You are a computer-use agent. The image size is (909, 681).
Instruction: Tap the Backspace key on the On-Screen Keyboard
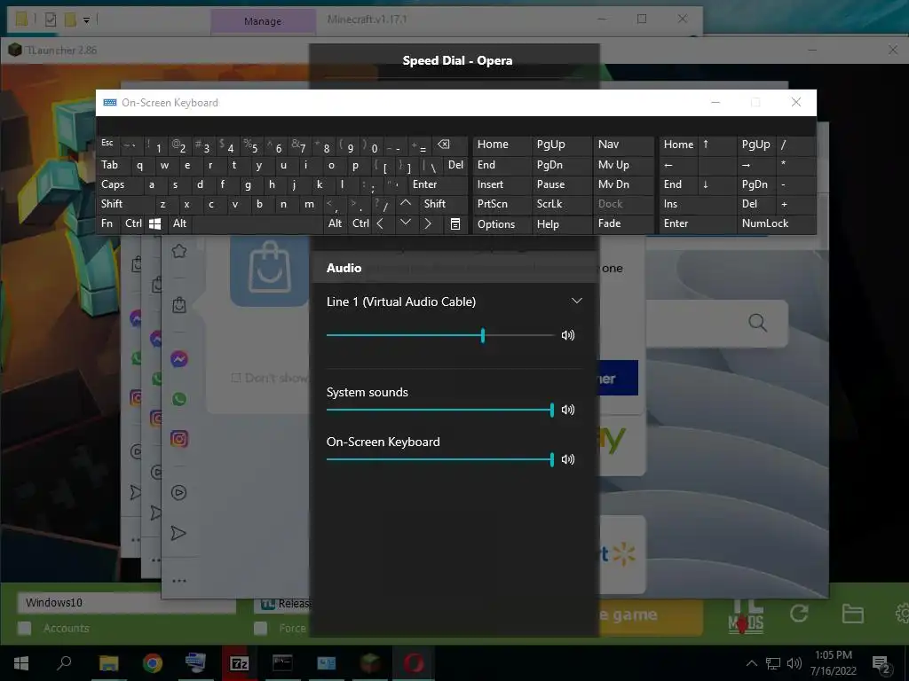pyautogui.click(x=444, y=145)
